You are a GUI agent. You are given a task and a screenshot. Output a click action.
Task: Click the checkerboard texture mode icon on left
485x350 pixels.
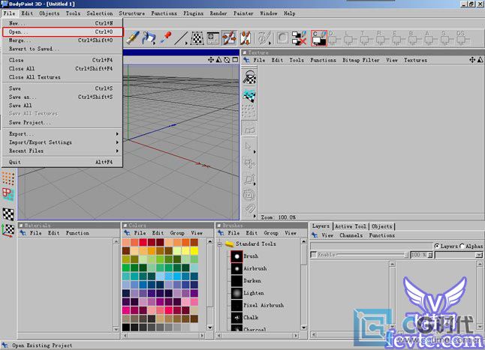(8, 214)
